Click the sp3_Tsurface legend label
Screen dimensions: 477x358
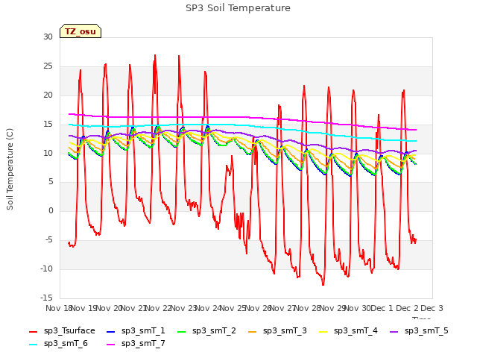point(69,330)
